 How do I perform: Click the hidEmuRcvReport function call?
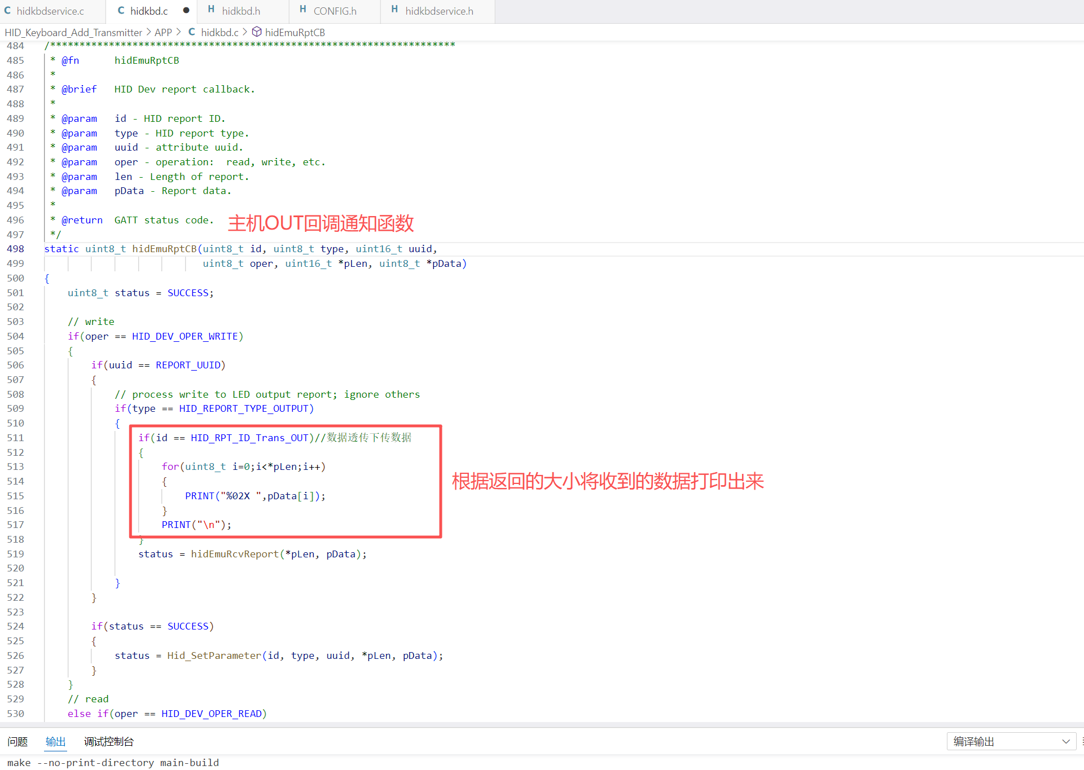(234, 554)
